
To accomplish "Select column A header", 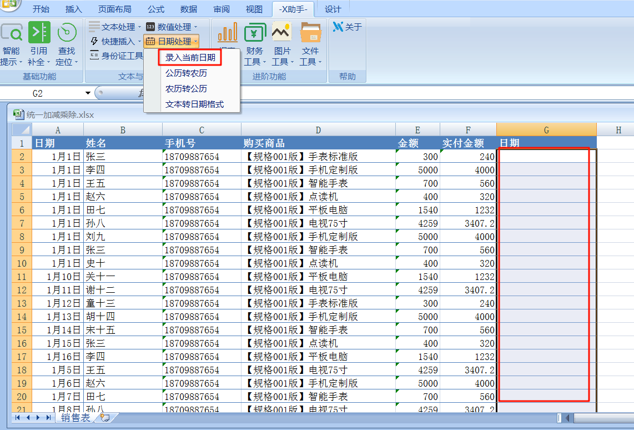I will click(58, 130).
